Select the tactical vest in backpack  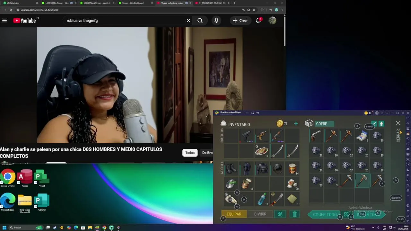262,168
